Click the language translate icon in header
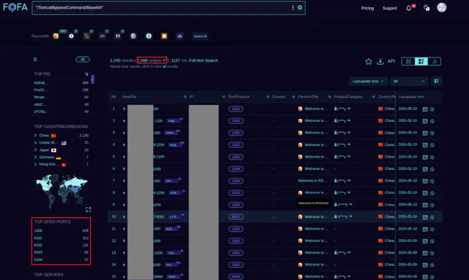Viewport: 469px width, 280px height. (426, 8)
